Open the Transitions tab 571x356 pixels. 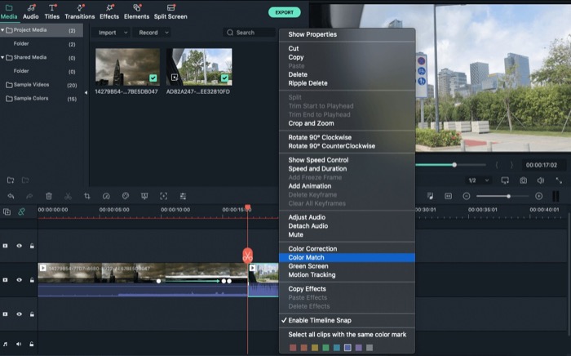pos(80,11)
